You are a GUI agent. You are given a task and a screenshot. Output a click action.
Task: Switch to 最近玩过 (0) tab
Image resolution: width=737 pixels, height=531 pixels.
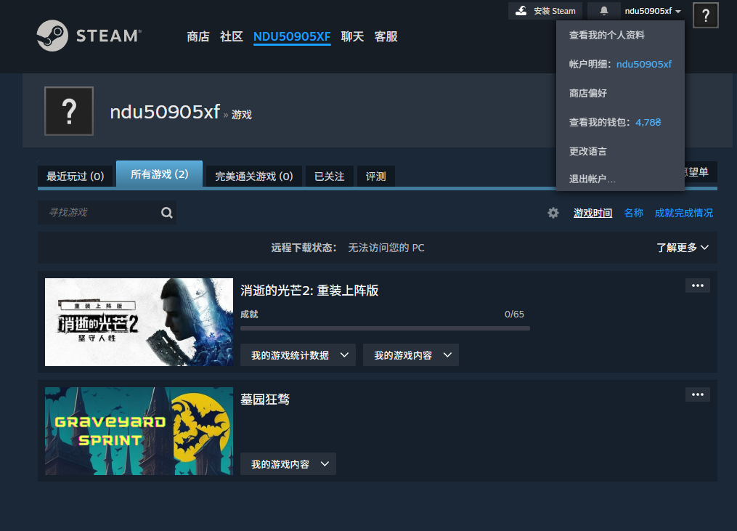click(x=76, y=177)
